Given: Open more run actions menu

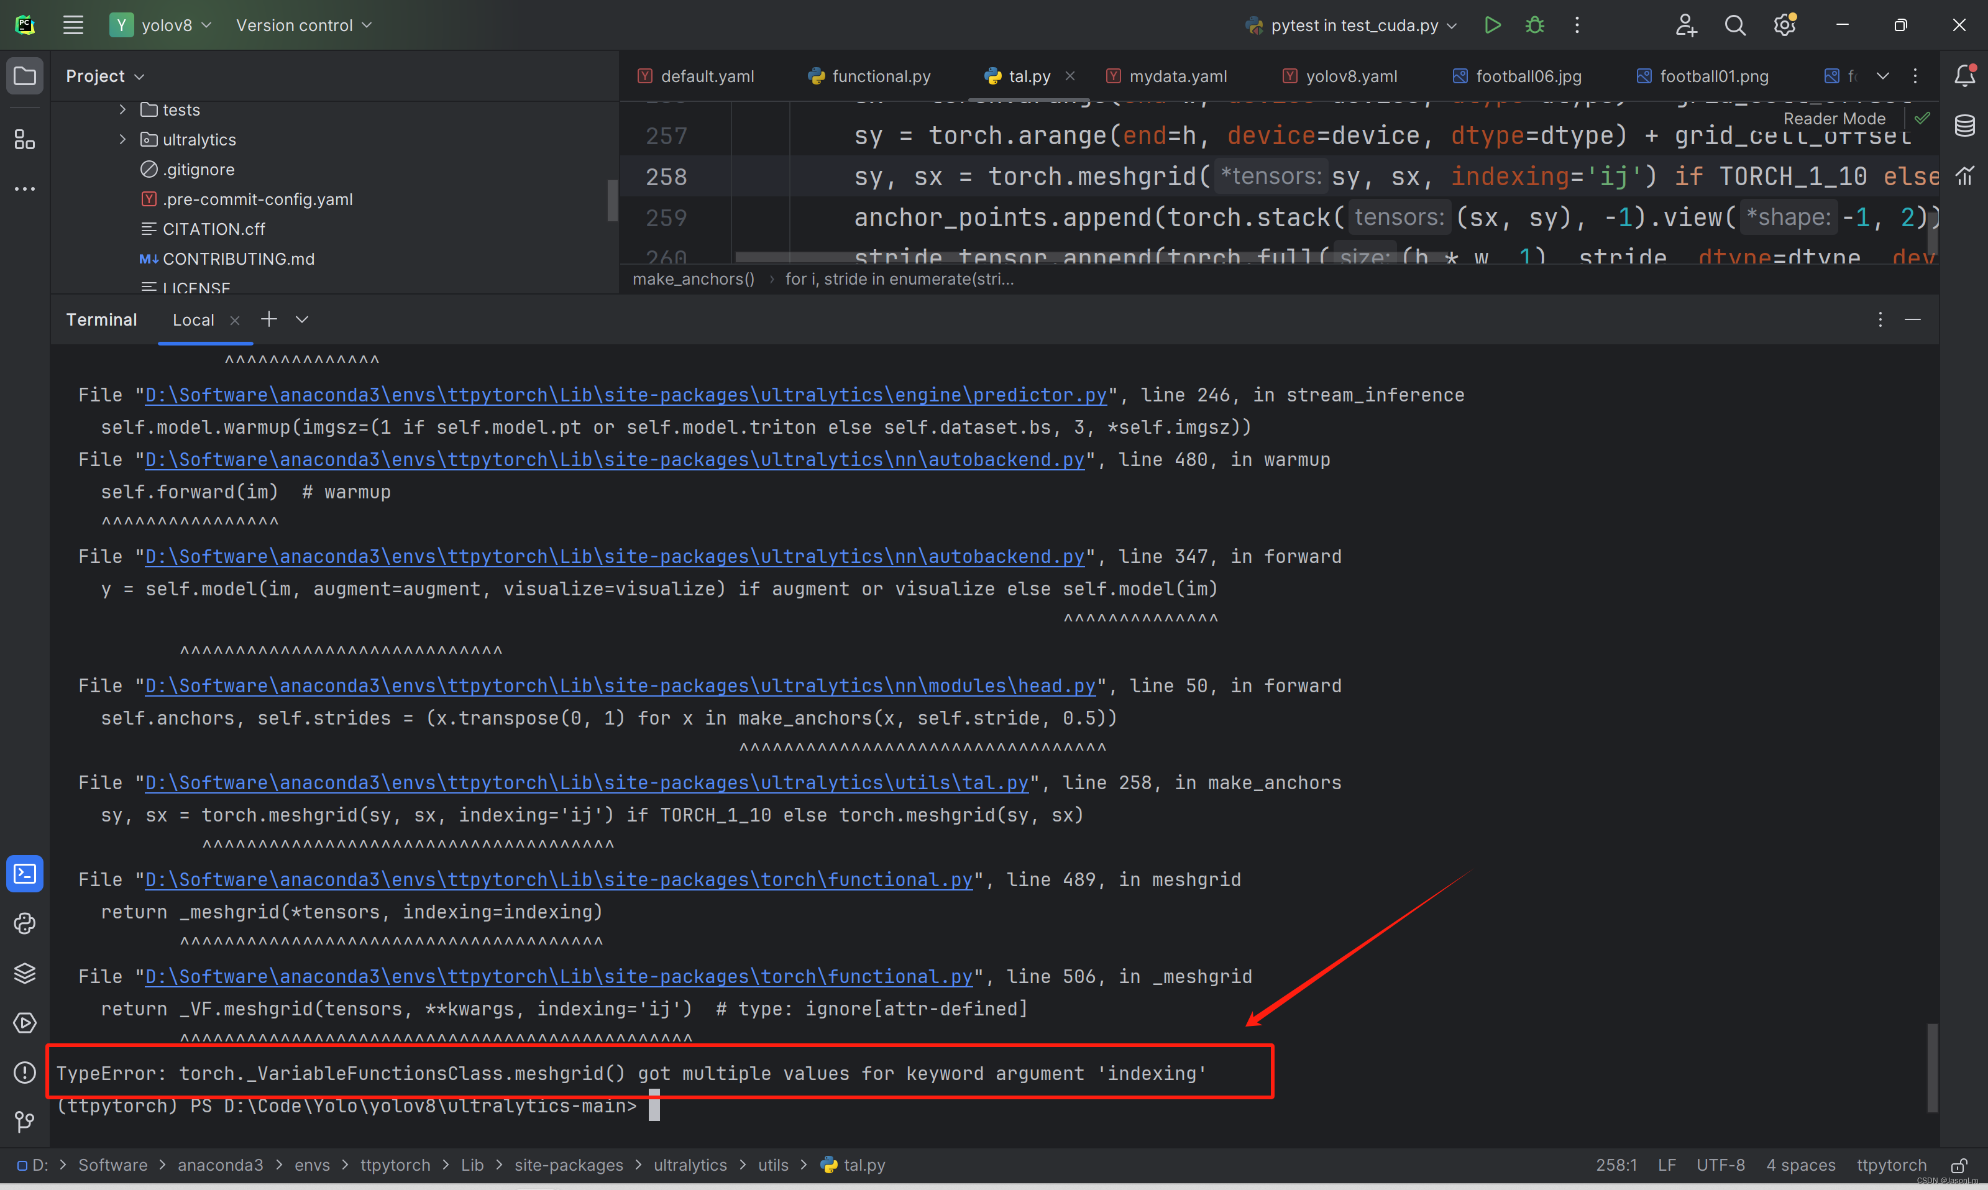Looking at the screenshot, I should [1577, 25].
